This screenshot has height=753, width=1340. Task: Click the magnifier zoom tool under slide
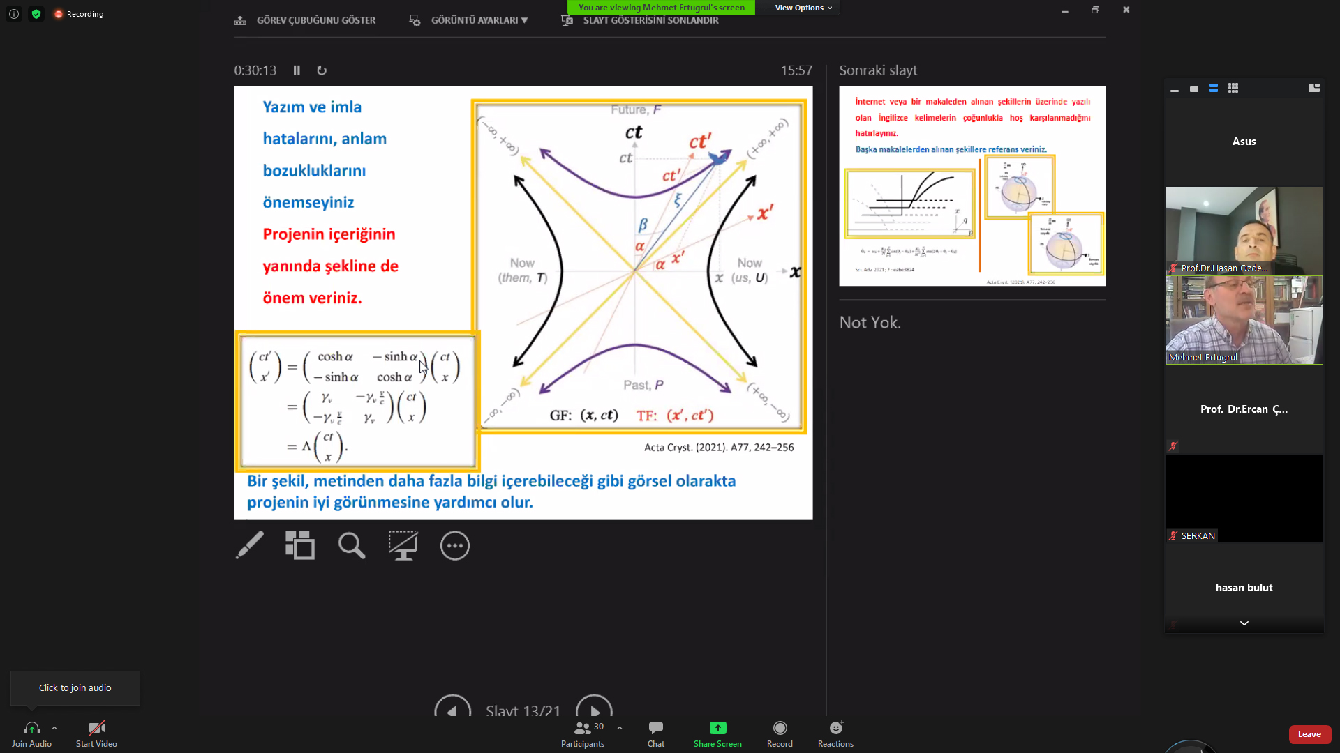(x=352, y=545)
